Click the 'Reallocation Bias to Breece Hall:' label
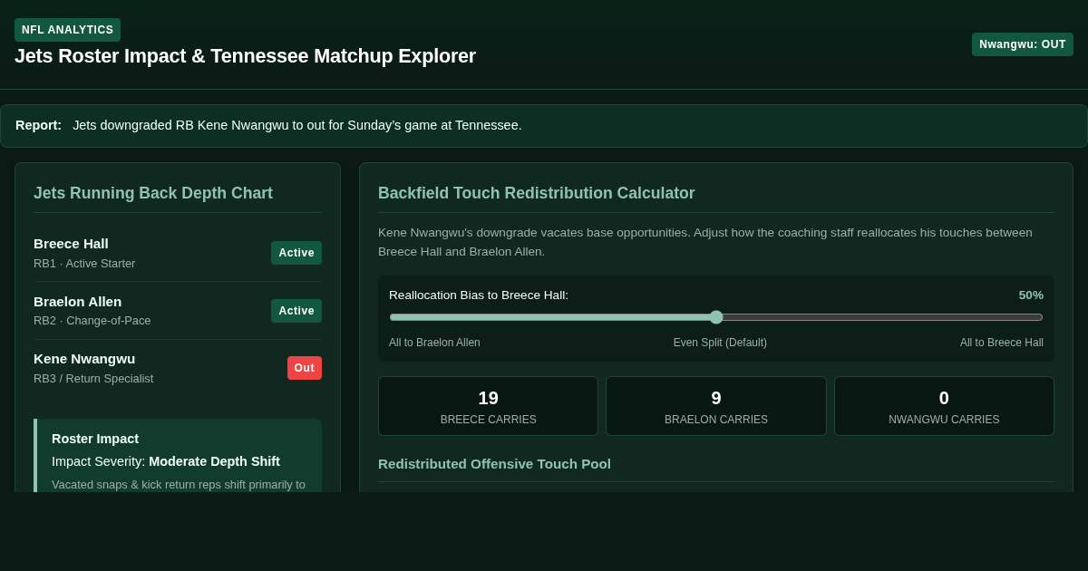Screen dimensions: 1088x571 click(x=479, y=295)
